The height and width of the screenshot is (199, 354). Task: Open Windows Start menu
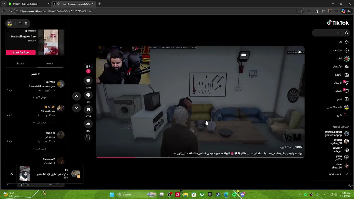[112, 195]
